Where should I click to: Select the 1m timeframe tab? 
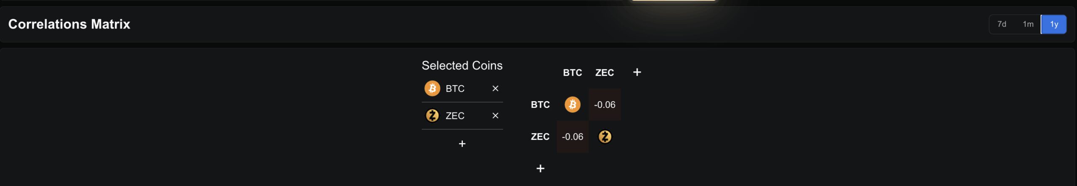[1028, 24]
